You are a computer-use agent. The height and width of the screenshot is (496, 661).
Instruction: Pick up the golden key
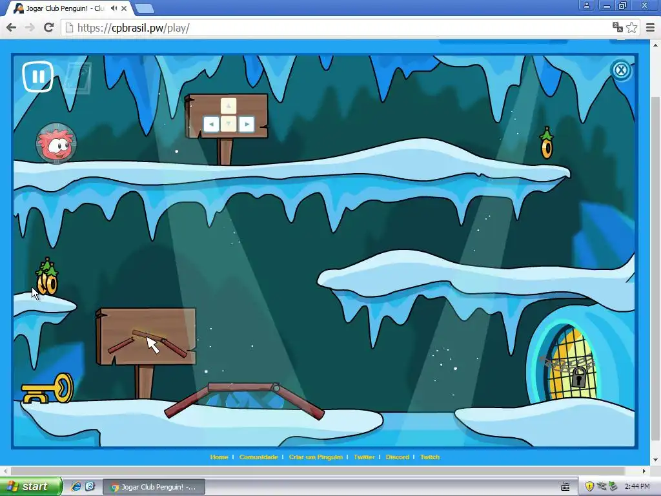pyautogui.click(x=47, y=388)
